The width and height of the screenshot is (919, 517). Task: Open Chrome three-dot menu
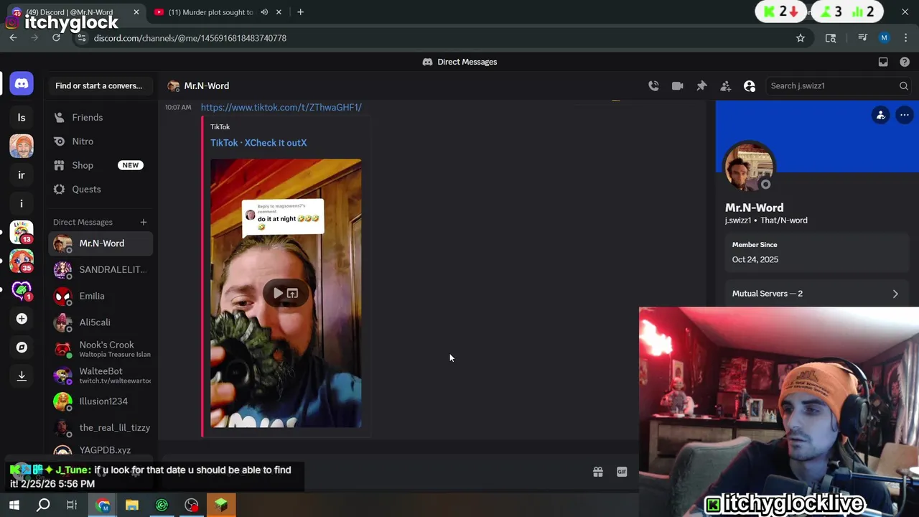pyautogui.click(x=905, y=38)
